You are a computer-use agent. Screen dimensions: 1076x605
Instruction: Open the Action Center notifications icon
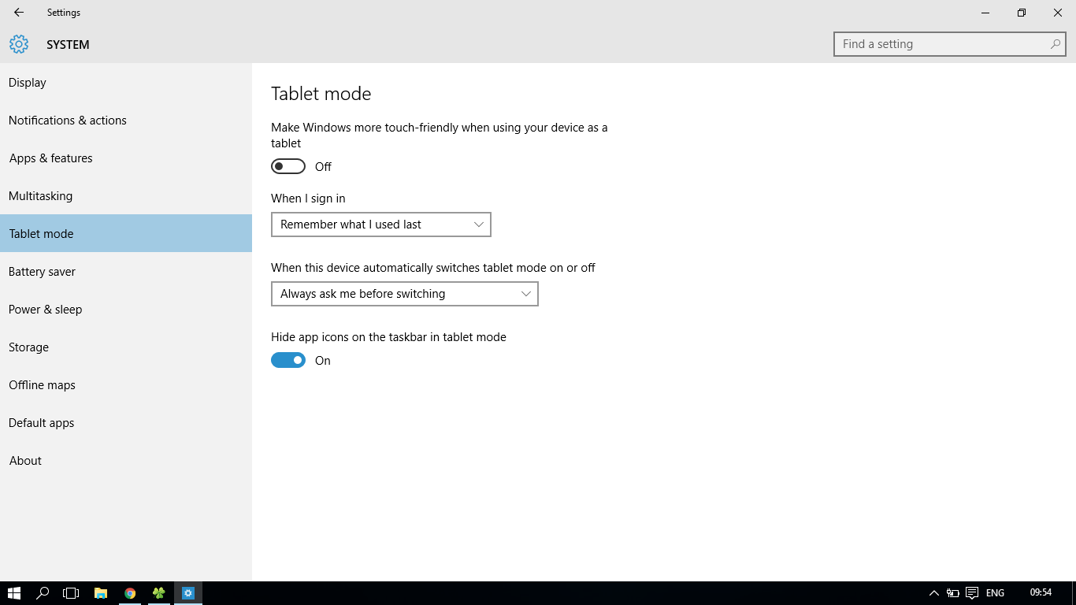coord(972,593)
